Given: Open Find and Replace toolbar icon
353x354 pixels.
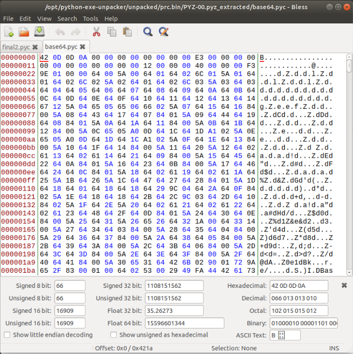Looking at the screenshot, I should 163,32.
